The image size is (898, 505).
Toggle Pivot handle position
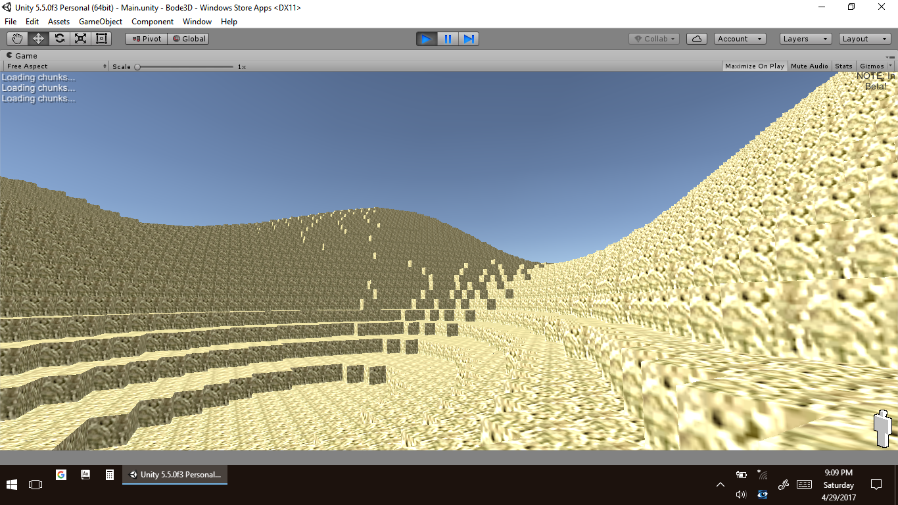point(146,39)
